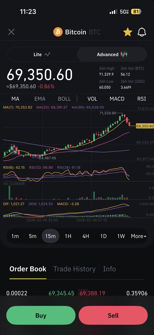Tap the 24h Vol (BTC) value 56.12

coord(125,74)
